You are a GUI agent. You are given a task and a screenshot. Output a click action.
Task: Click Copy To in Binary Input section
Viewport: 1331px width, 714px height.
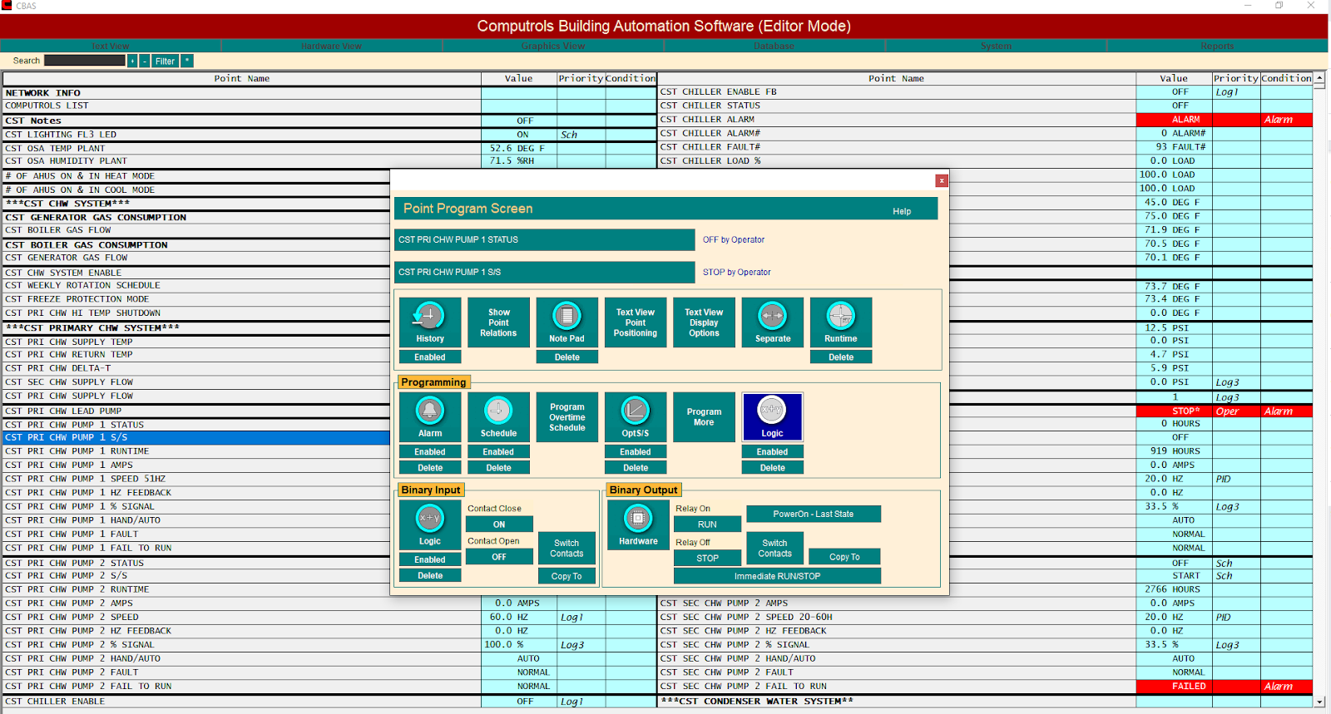[567, 576]
